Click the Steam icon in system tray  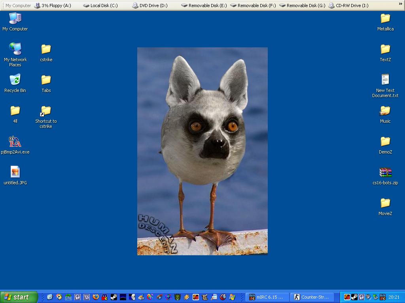(x=354, y=297)
